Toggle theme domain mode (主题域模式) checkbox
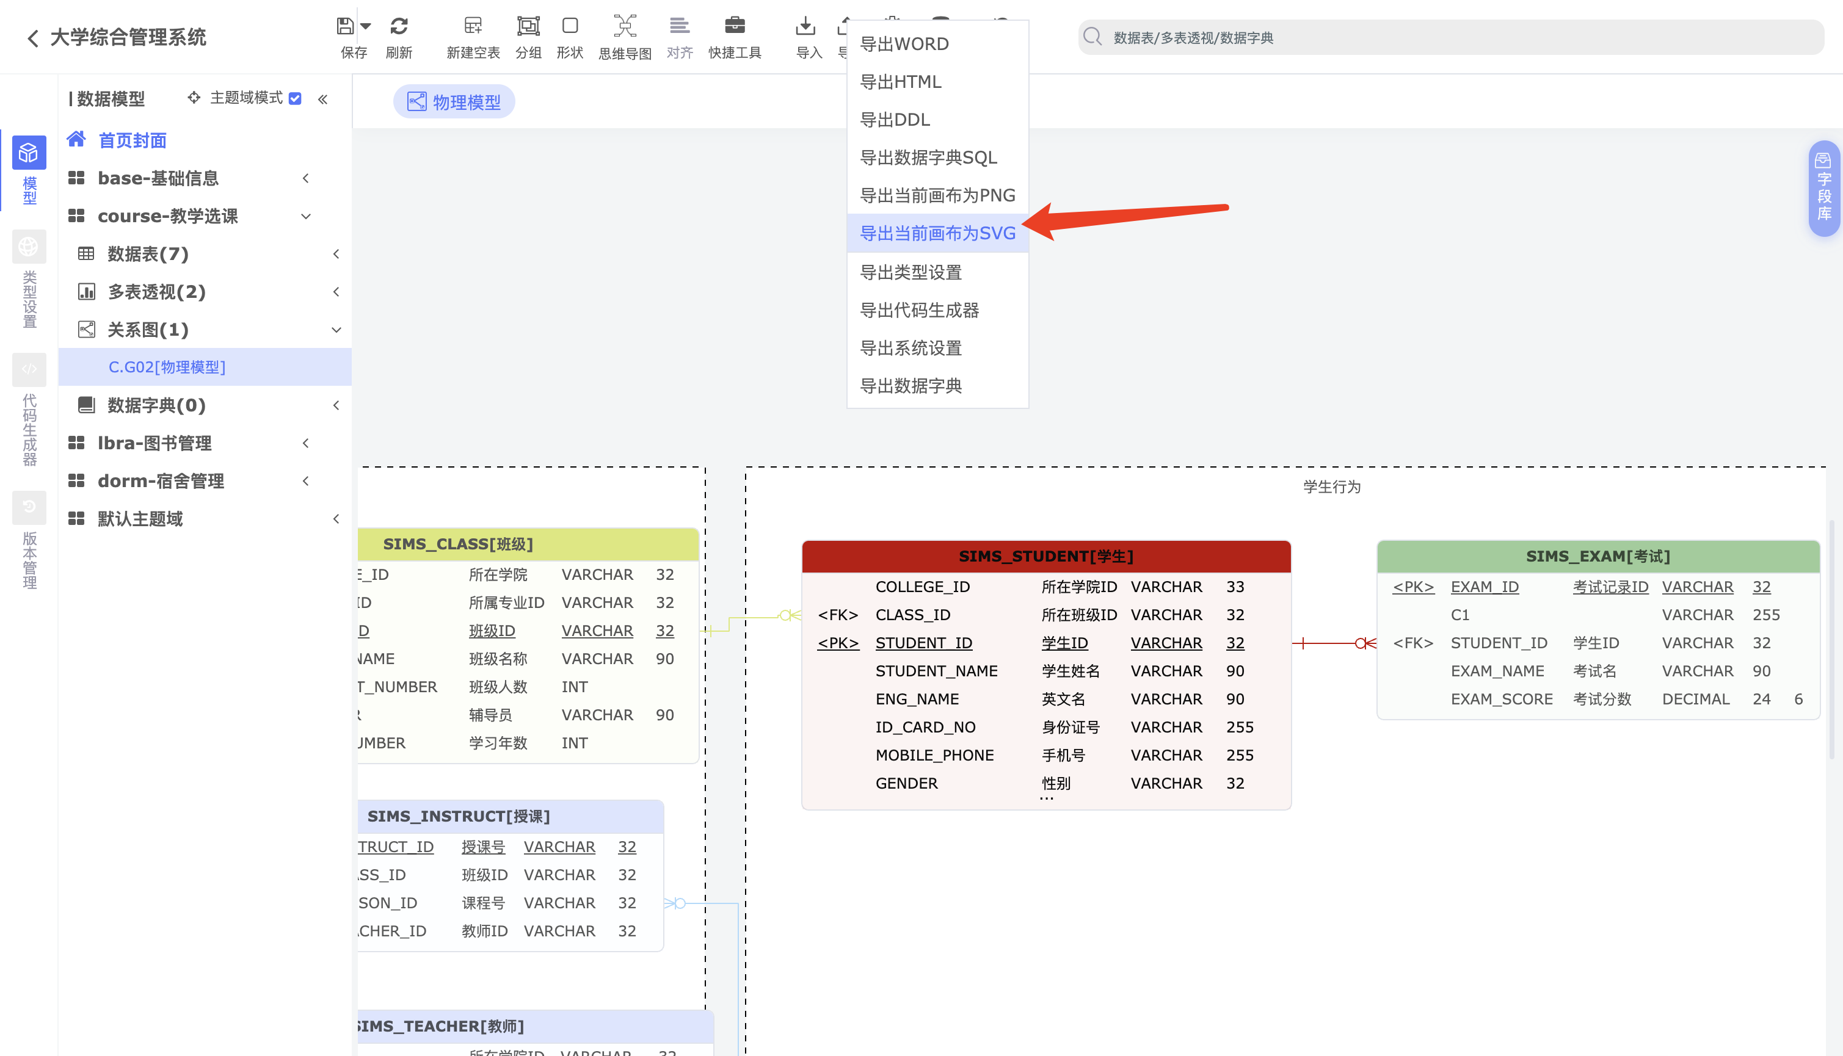 (x=296, y=98)
